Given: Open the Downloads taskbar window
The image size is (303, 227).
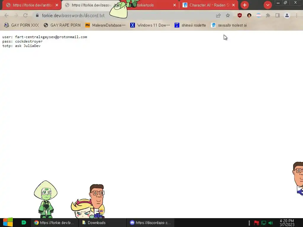Looking at the screenshot, I should [102, 223].
